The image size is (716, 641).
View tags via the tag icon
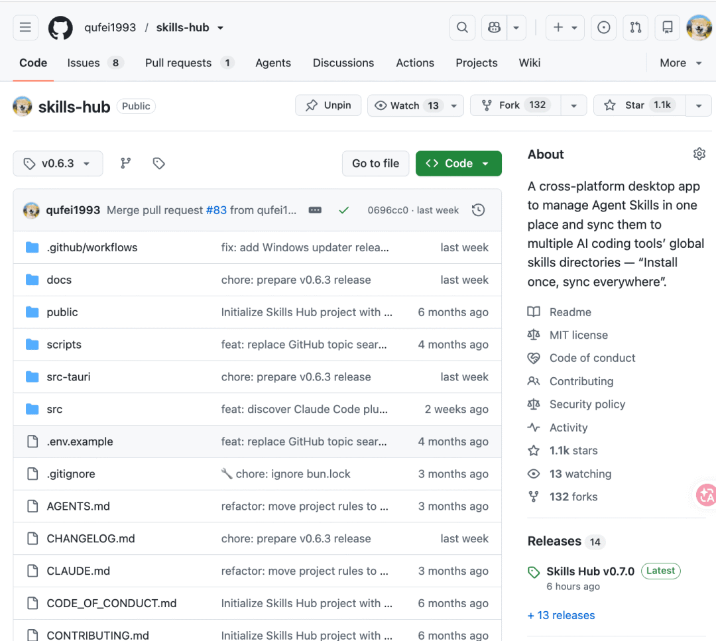[159, 164]
